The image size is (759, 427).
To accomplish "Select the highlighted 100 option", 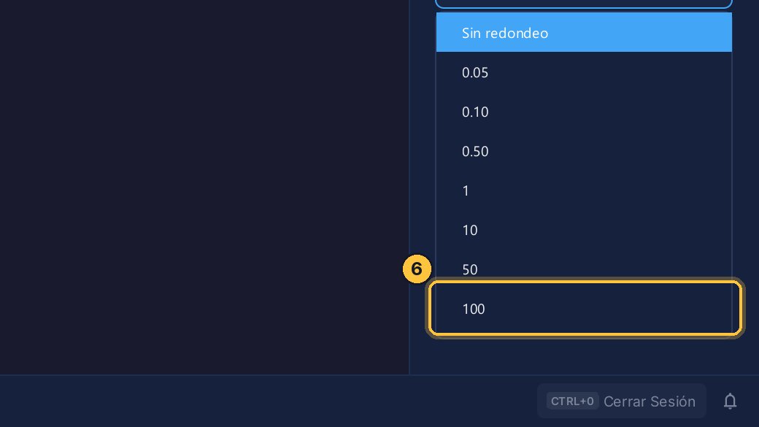I will click(584, 308).
